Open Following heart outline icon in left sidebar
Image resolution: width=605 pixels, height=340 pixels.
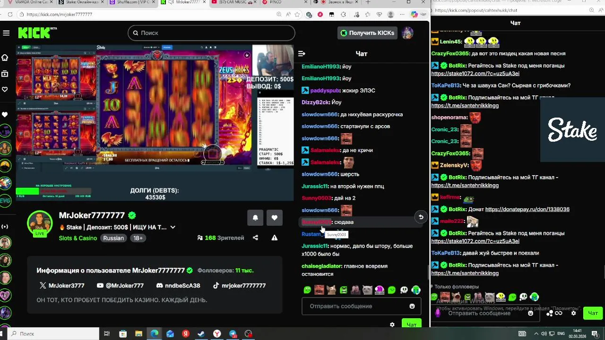tap(5, 89)
